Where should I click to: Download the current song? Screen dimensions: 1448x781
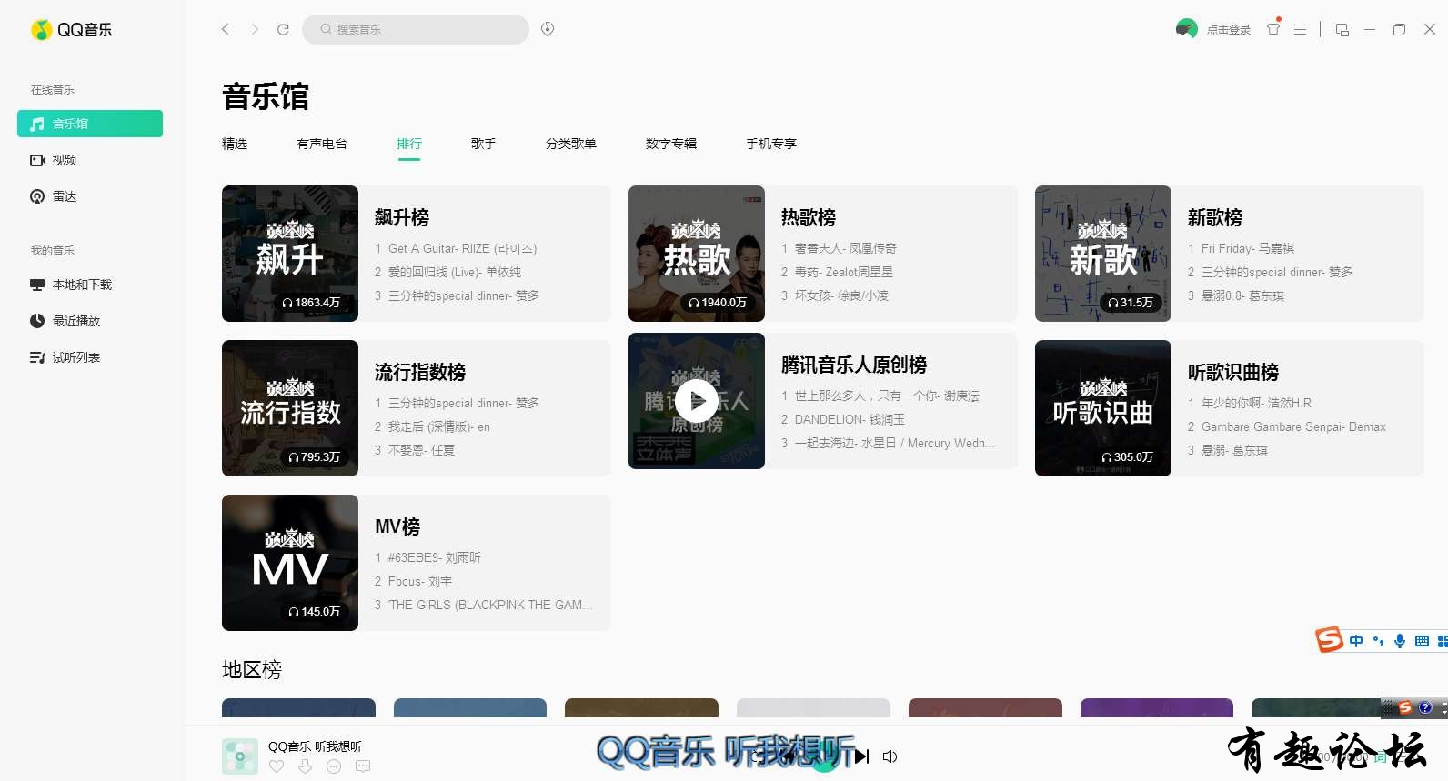pos(306,766)
